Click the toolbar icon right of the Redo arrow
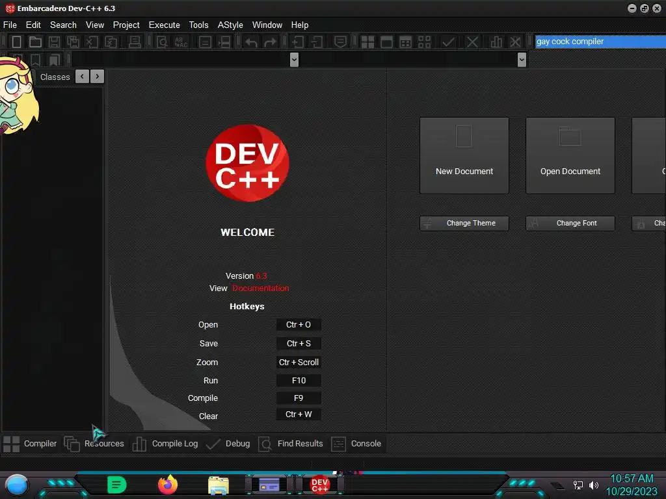 click(297, 42)
